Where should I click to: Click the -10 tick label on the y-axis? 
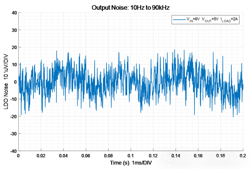click(14, 99)
